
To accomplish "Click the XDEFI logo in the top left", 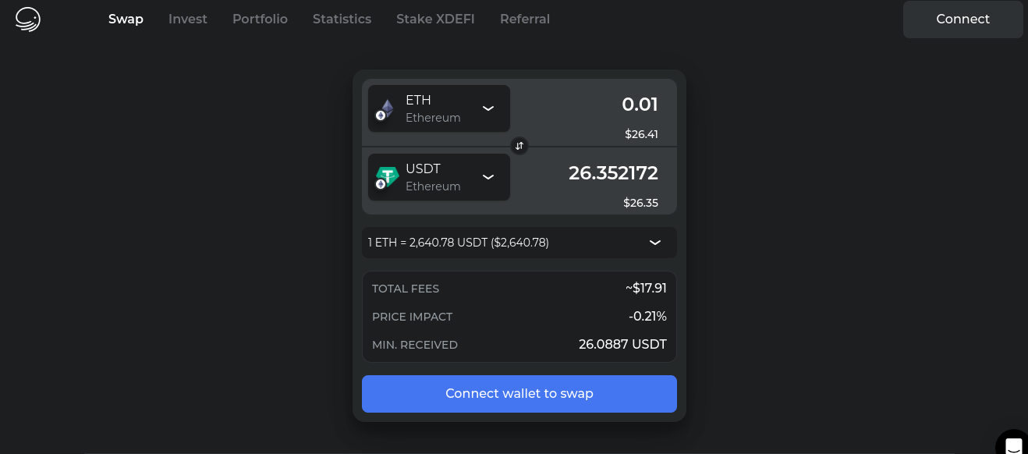I will point(26,19).
